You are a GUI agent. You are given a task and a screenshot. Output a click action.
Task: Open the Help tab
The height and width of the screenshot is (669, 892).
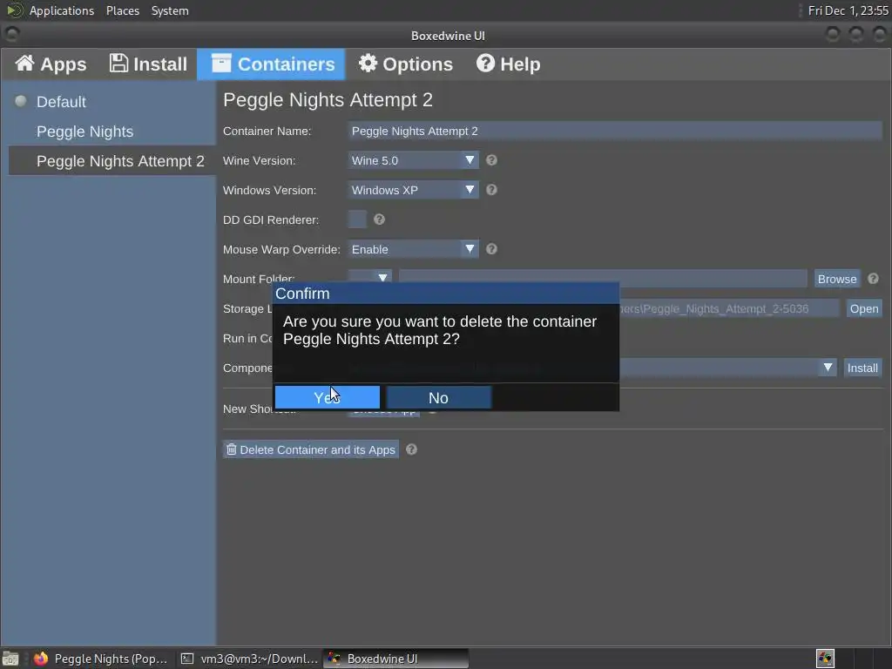(508, 64)
